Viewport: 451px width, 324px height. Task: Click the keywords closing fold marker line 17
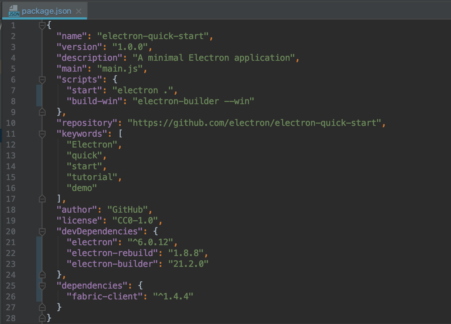42,199
